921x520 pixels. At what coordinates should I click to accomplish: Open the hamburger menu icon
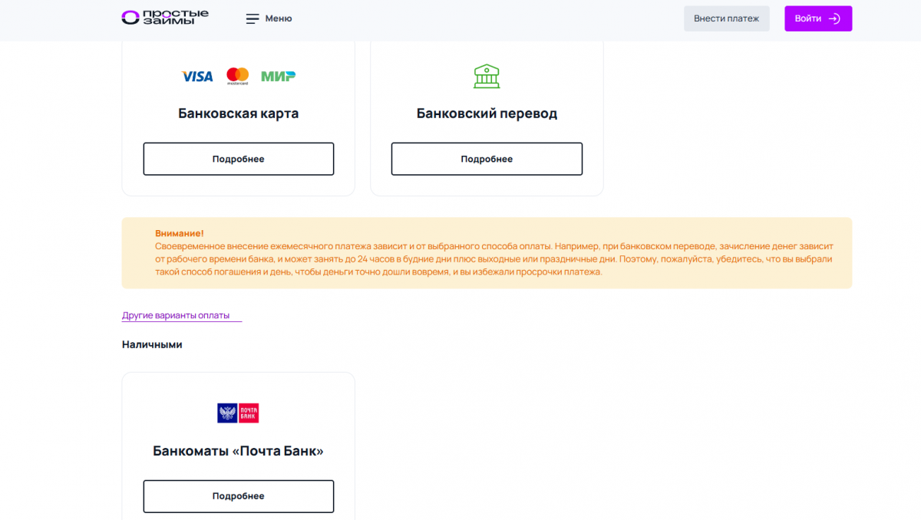click(x=253, y=18)
